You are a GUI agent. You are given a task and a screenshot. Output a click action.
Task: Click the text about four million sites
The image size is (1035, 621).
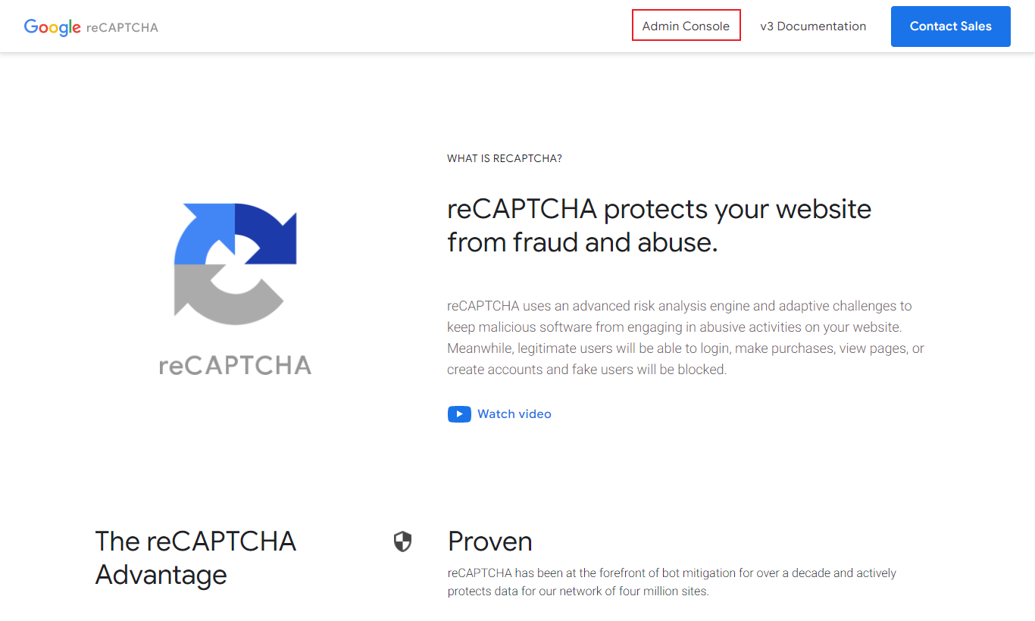672,582
